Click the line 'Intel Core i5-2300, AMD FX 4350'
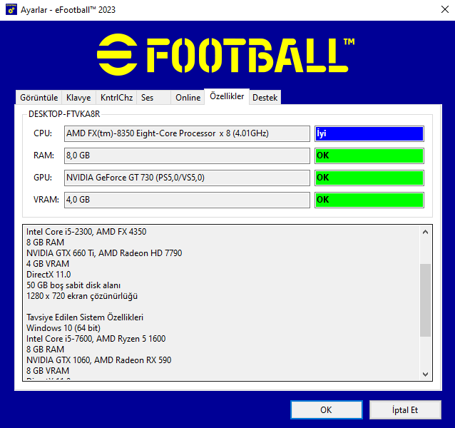Image resolution: width=455 pixels, height=428 pixels. [x=86, y=232]
